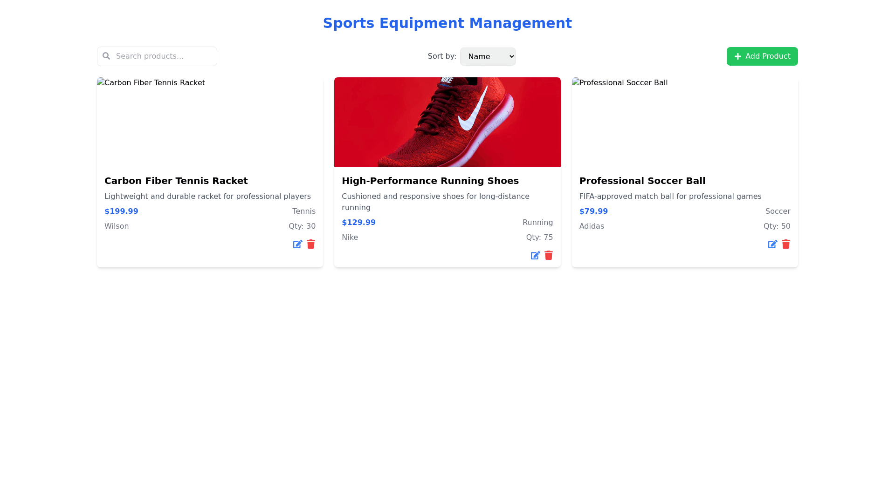Click the Professional Soccer Ball title

tap(642, 181)
